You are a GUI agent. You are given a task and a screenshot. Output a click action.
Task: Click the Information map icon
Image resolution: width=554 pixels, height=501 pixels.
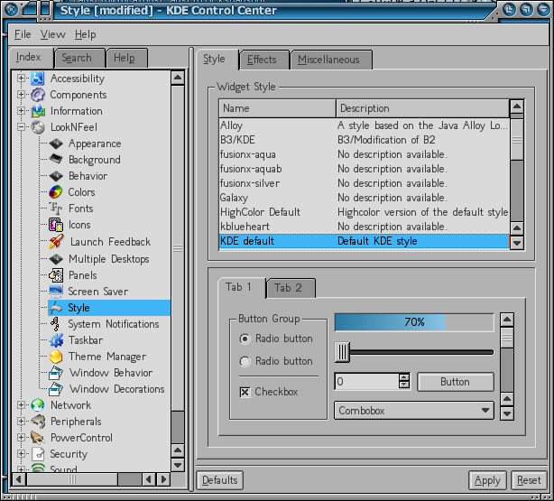point(38,111)
